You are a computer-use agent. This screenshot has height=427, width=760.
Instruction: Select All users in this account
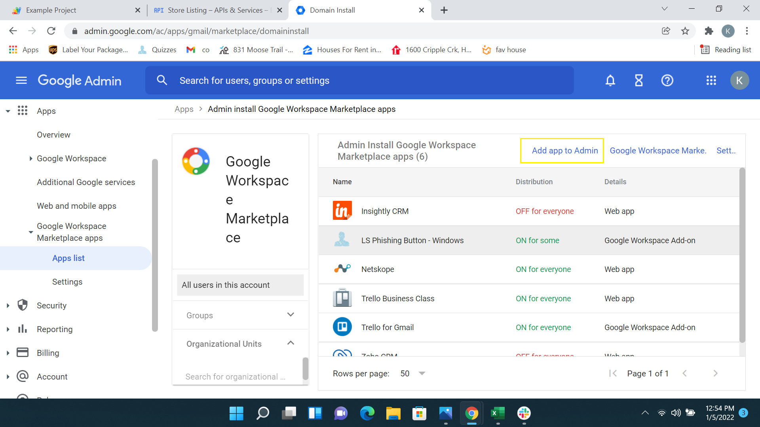click(240, 285)
